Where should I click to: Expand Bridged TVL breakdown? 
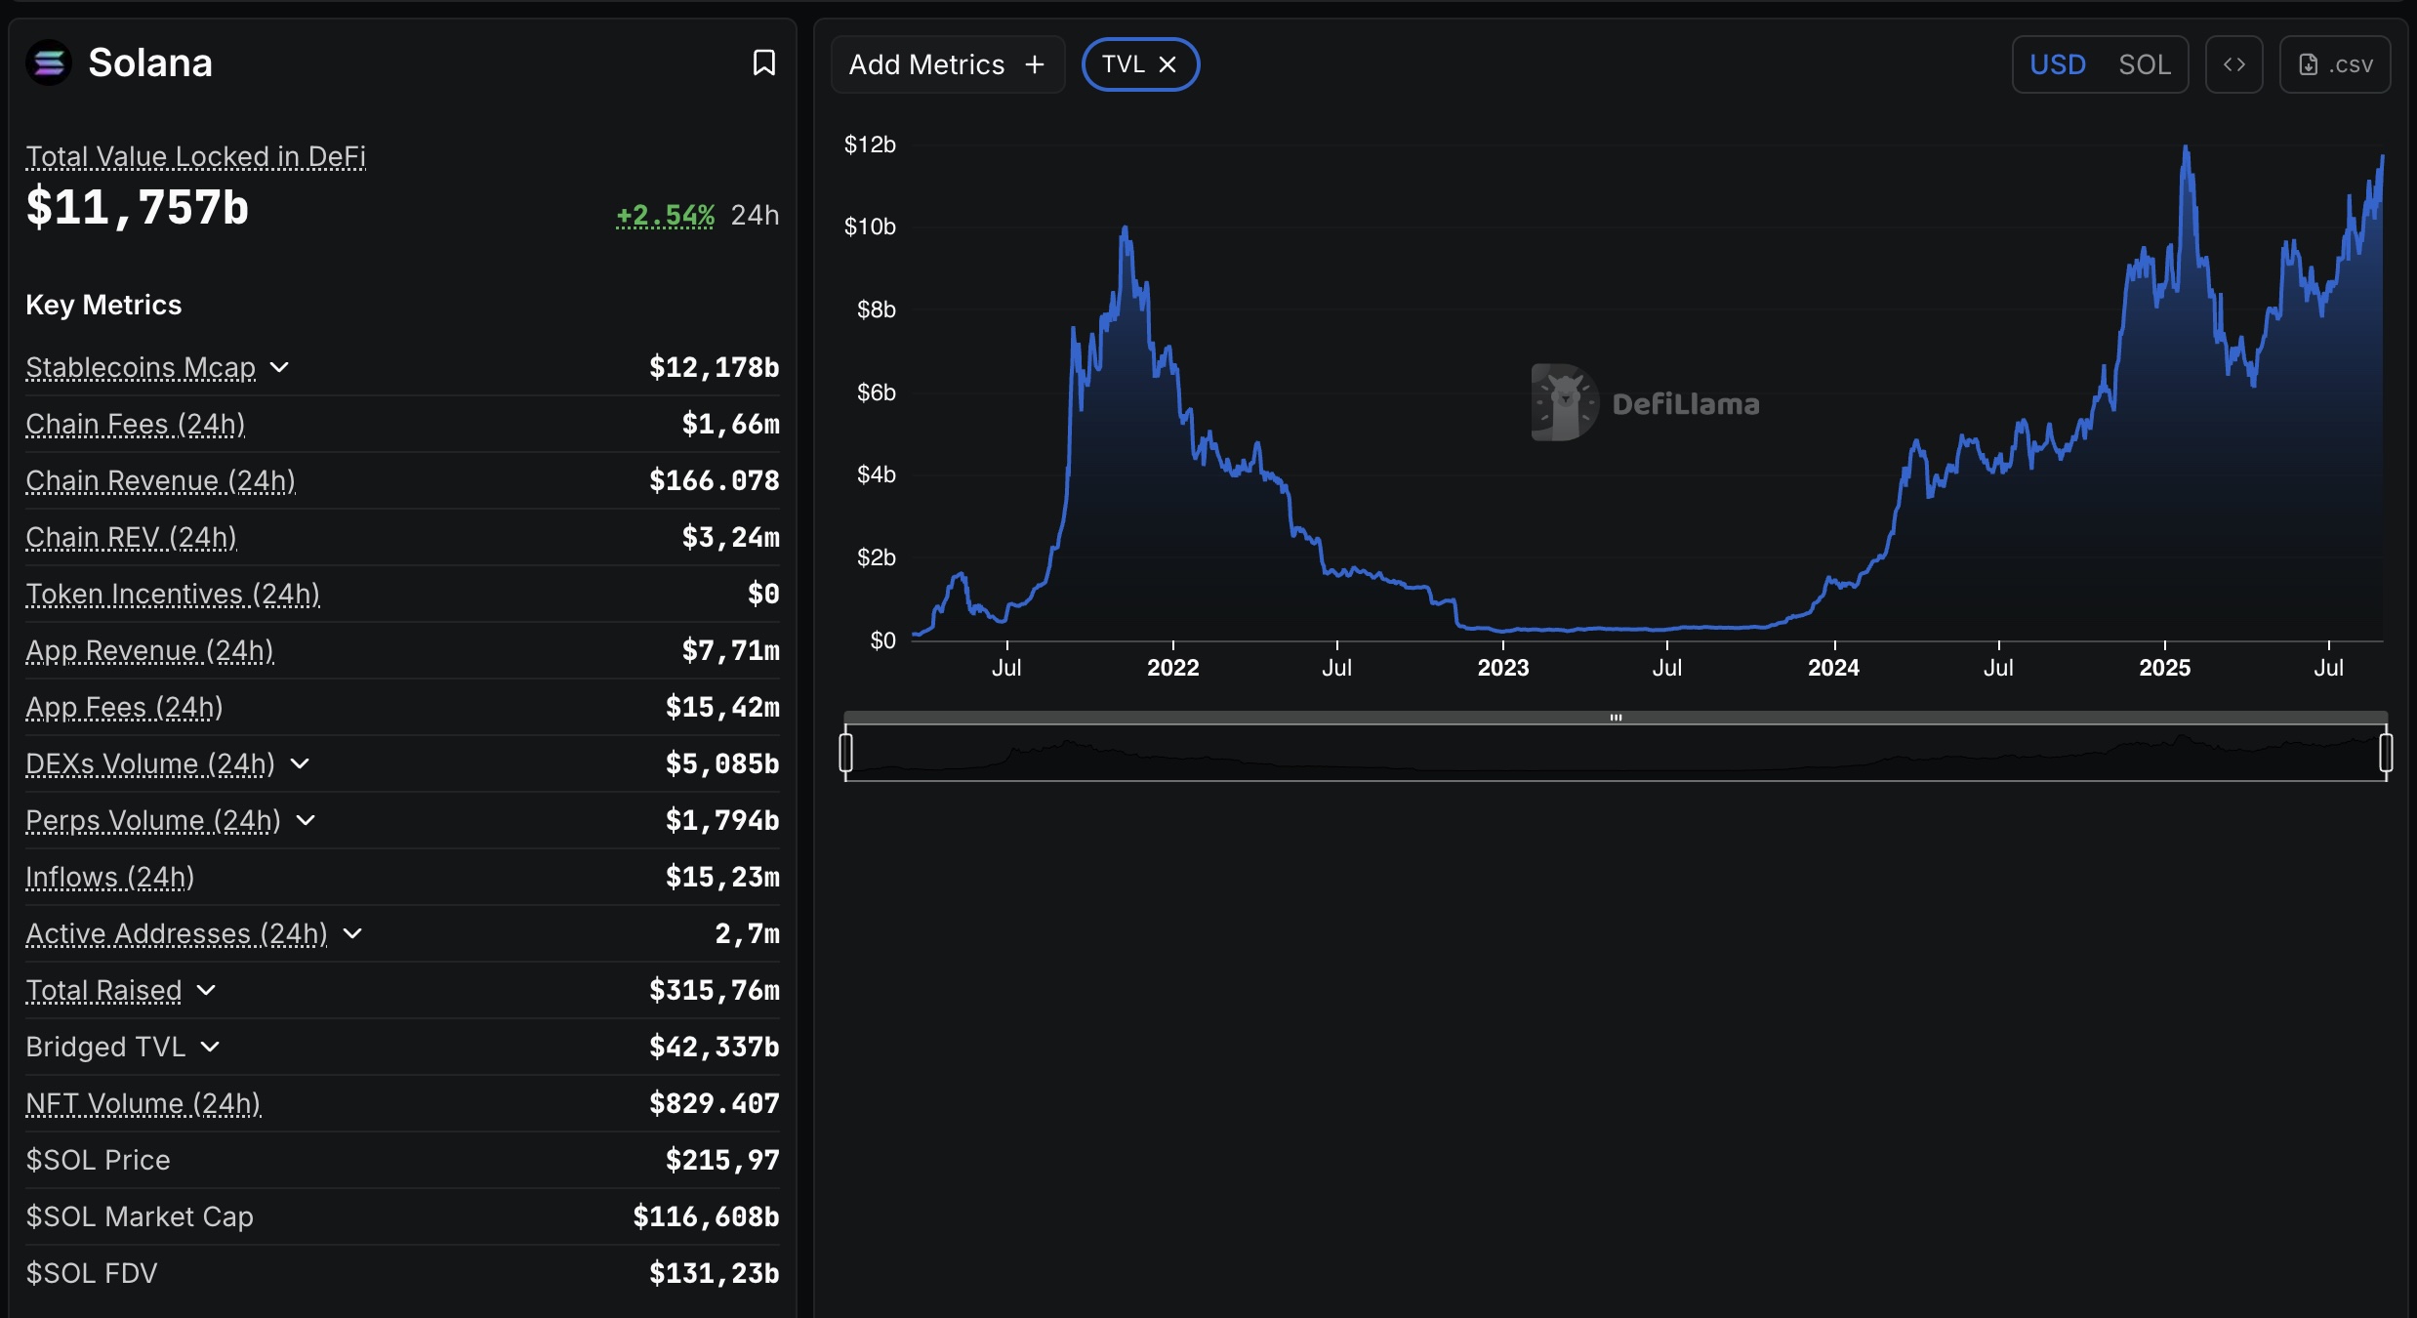[210, 1047]
